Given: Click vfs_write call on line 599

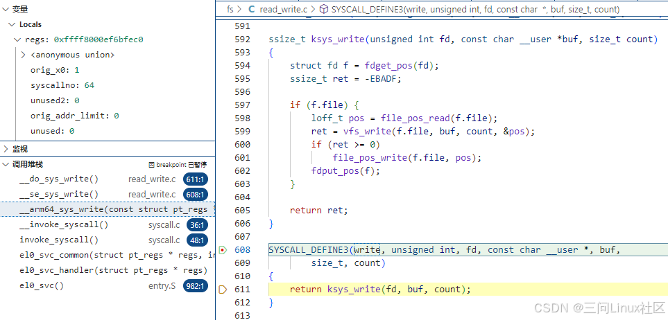Looking at the screenshot, I should click(x=367, y=132).
